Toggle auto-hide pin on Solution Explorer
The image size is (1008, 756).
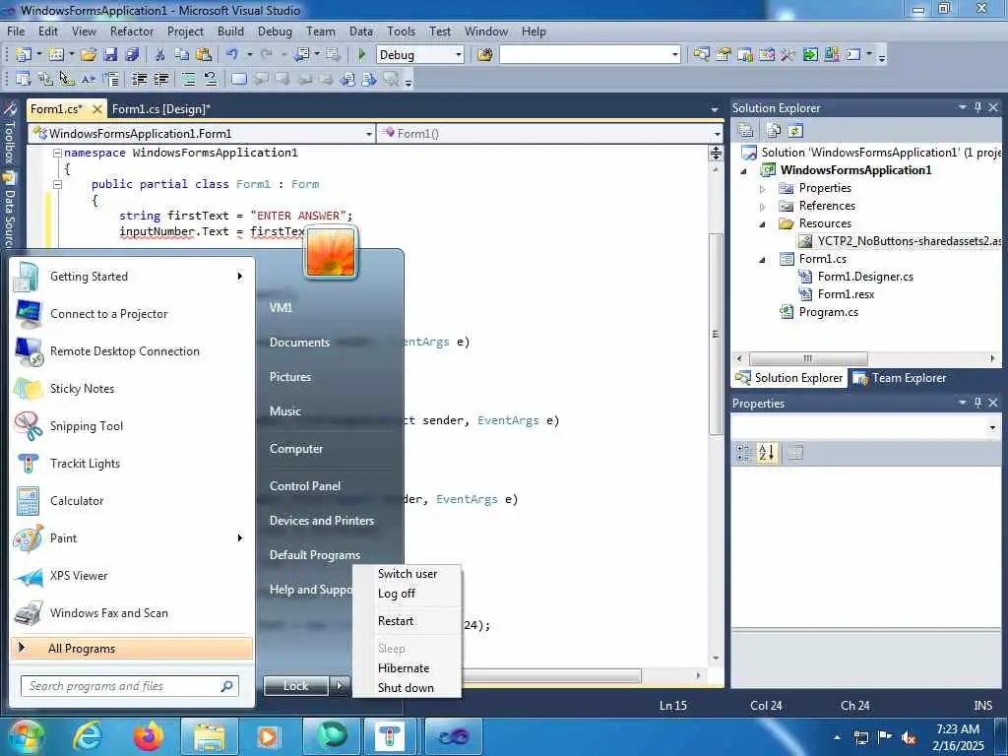[x=977, y=108]
